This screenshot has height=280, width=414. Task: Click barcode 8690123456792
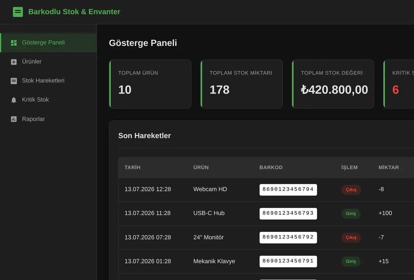(288, 238)
